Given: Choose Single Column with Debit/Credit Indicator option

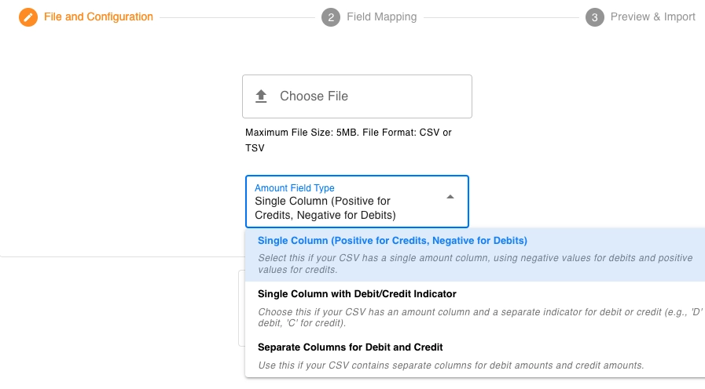Looking at the screenshot, I should 357,294.
